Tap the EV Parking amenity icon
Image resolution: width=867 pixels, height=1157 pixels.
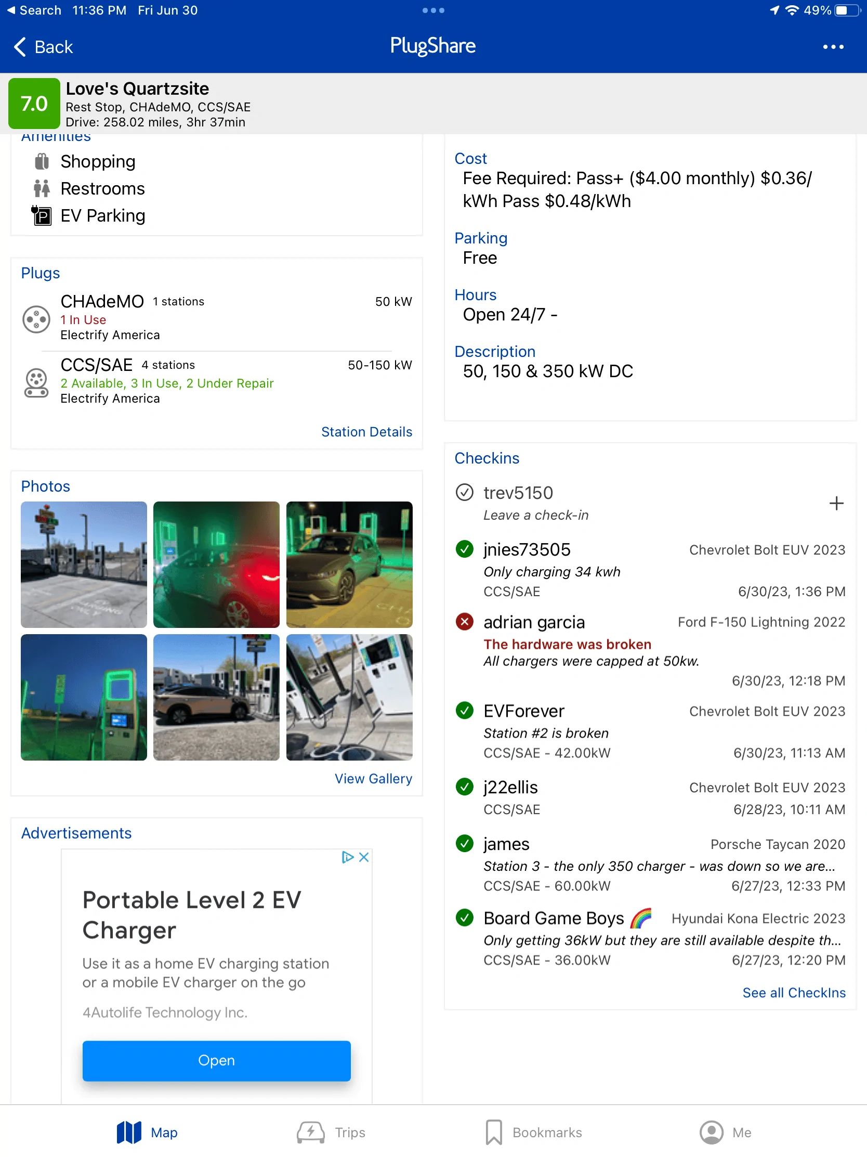(42, 215)
